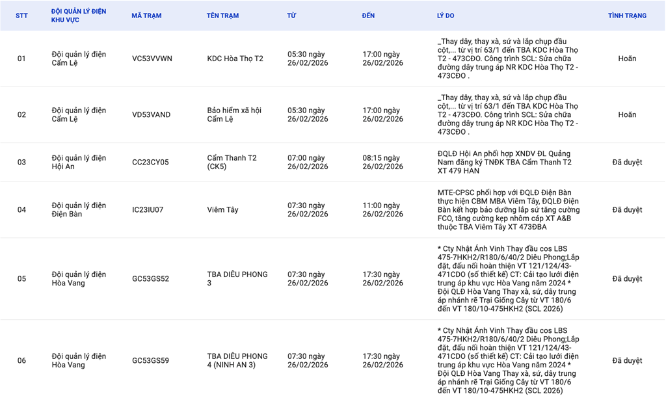
Task: Select the Tình Trạng column header
Action: click(627, 16)
